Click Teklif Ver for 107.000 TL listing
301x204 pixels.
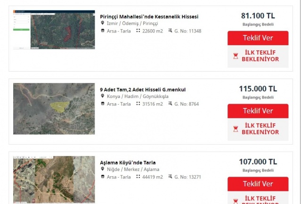[258, 184]
